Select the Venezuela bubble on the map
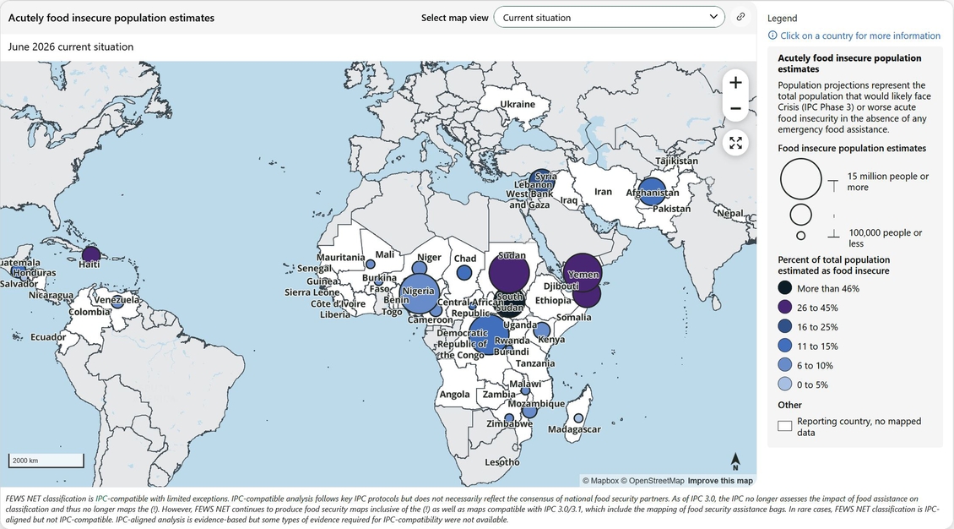The image size is (954, 529). 117,302
